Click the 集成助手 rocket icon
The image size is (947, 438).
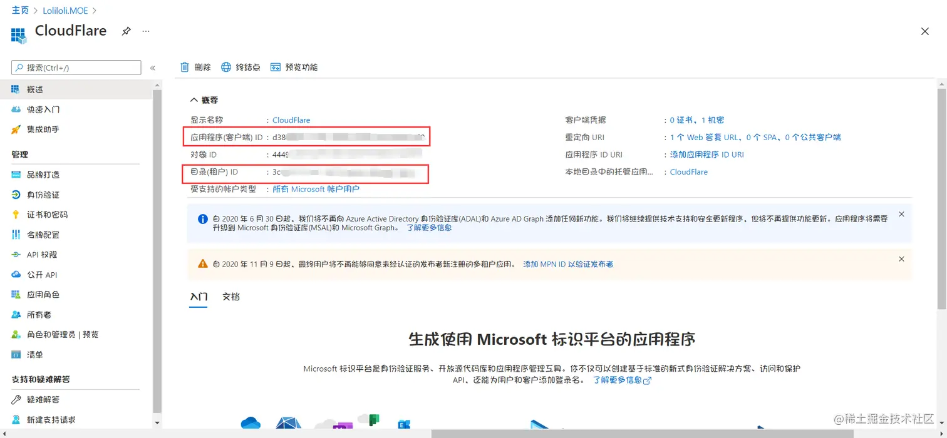[16, 130]
